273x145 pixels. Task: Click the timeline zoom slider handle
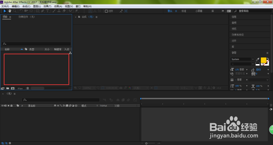coord(146,143)
